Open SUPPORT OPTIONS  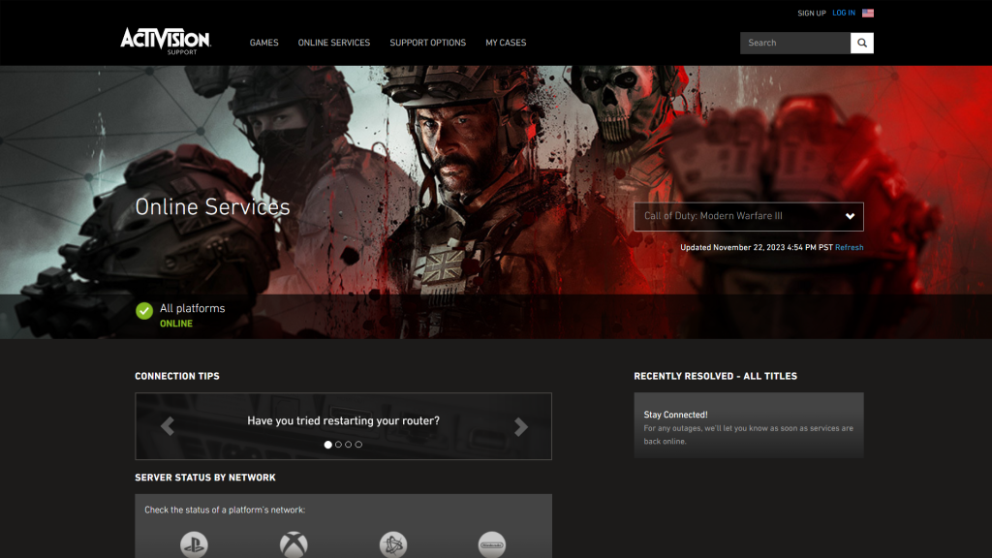427,43
